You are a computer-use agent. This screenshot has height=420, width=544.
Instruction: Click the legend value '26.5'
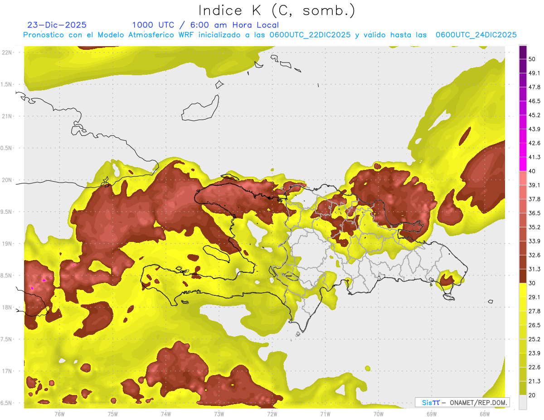click(534, 325)
